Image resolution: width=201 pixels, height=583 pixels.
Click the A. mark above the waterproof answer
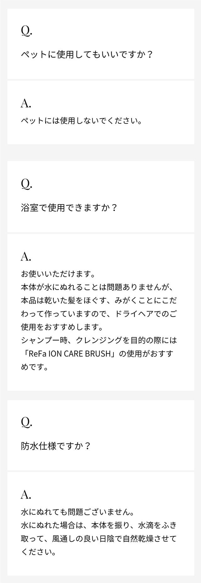pos(26,495)
